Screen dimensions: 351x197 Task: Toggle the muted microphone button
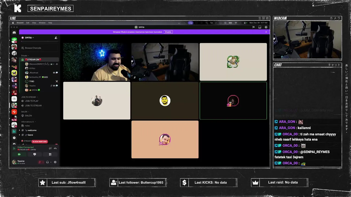click(x=40, y=162)
